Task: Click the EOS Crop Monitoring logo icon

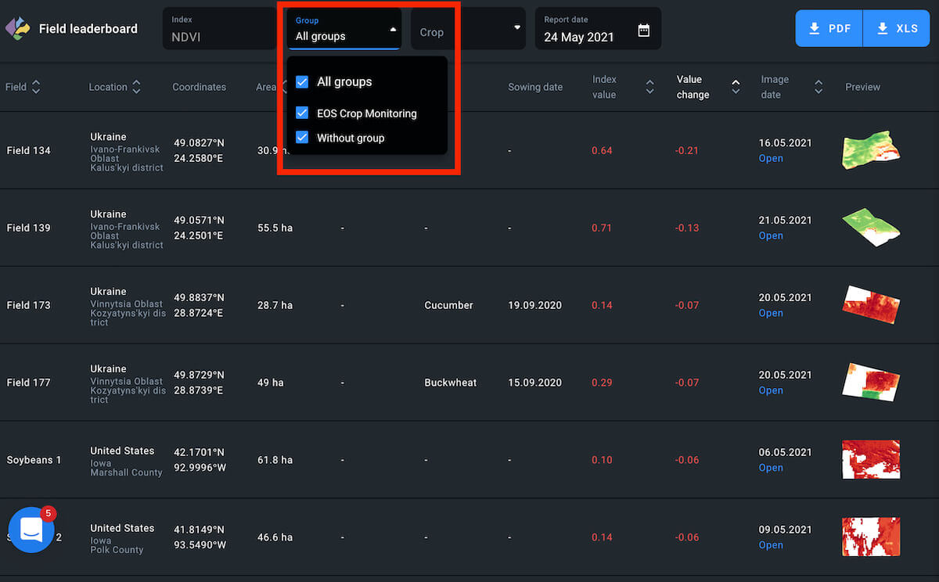Action: [x=16, y=29]
